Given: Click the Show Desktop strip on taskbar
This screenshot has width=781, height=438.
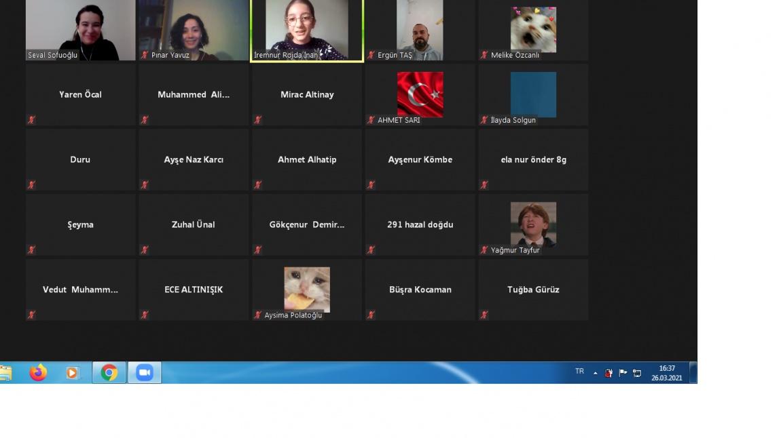Looking at the screenshot, I should point(693,372).
